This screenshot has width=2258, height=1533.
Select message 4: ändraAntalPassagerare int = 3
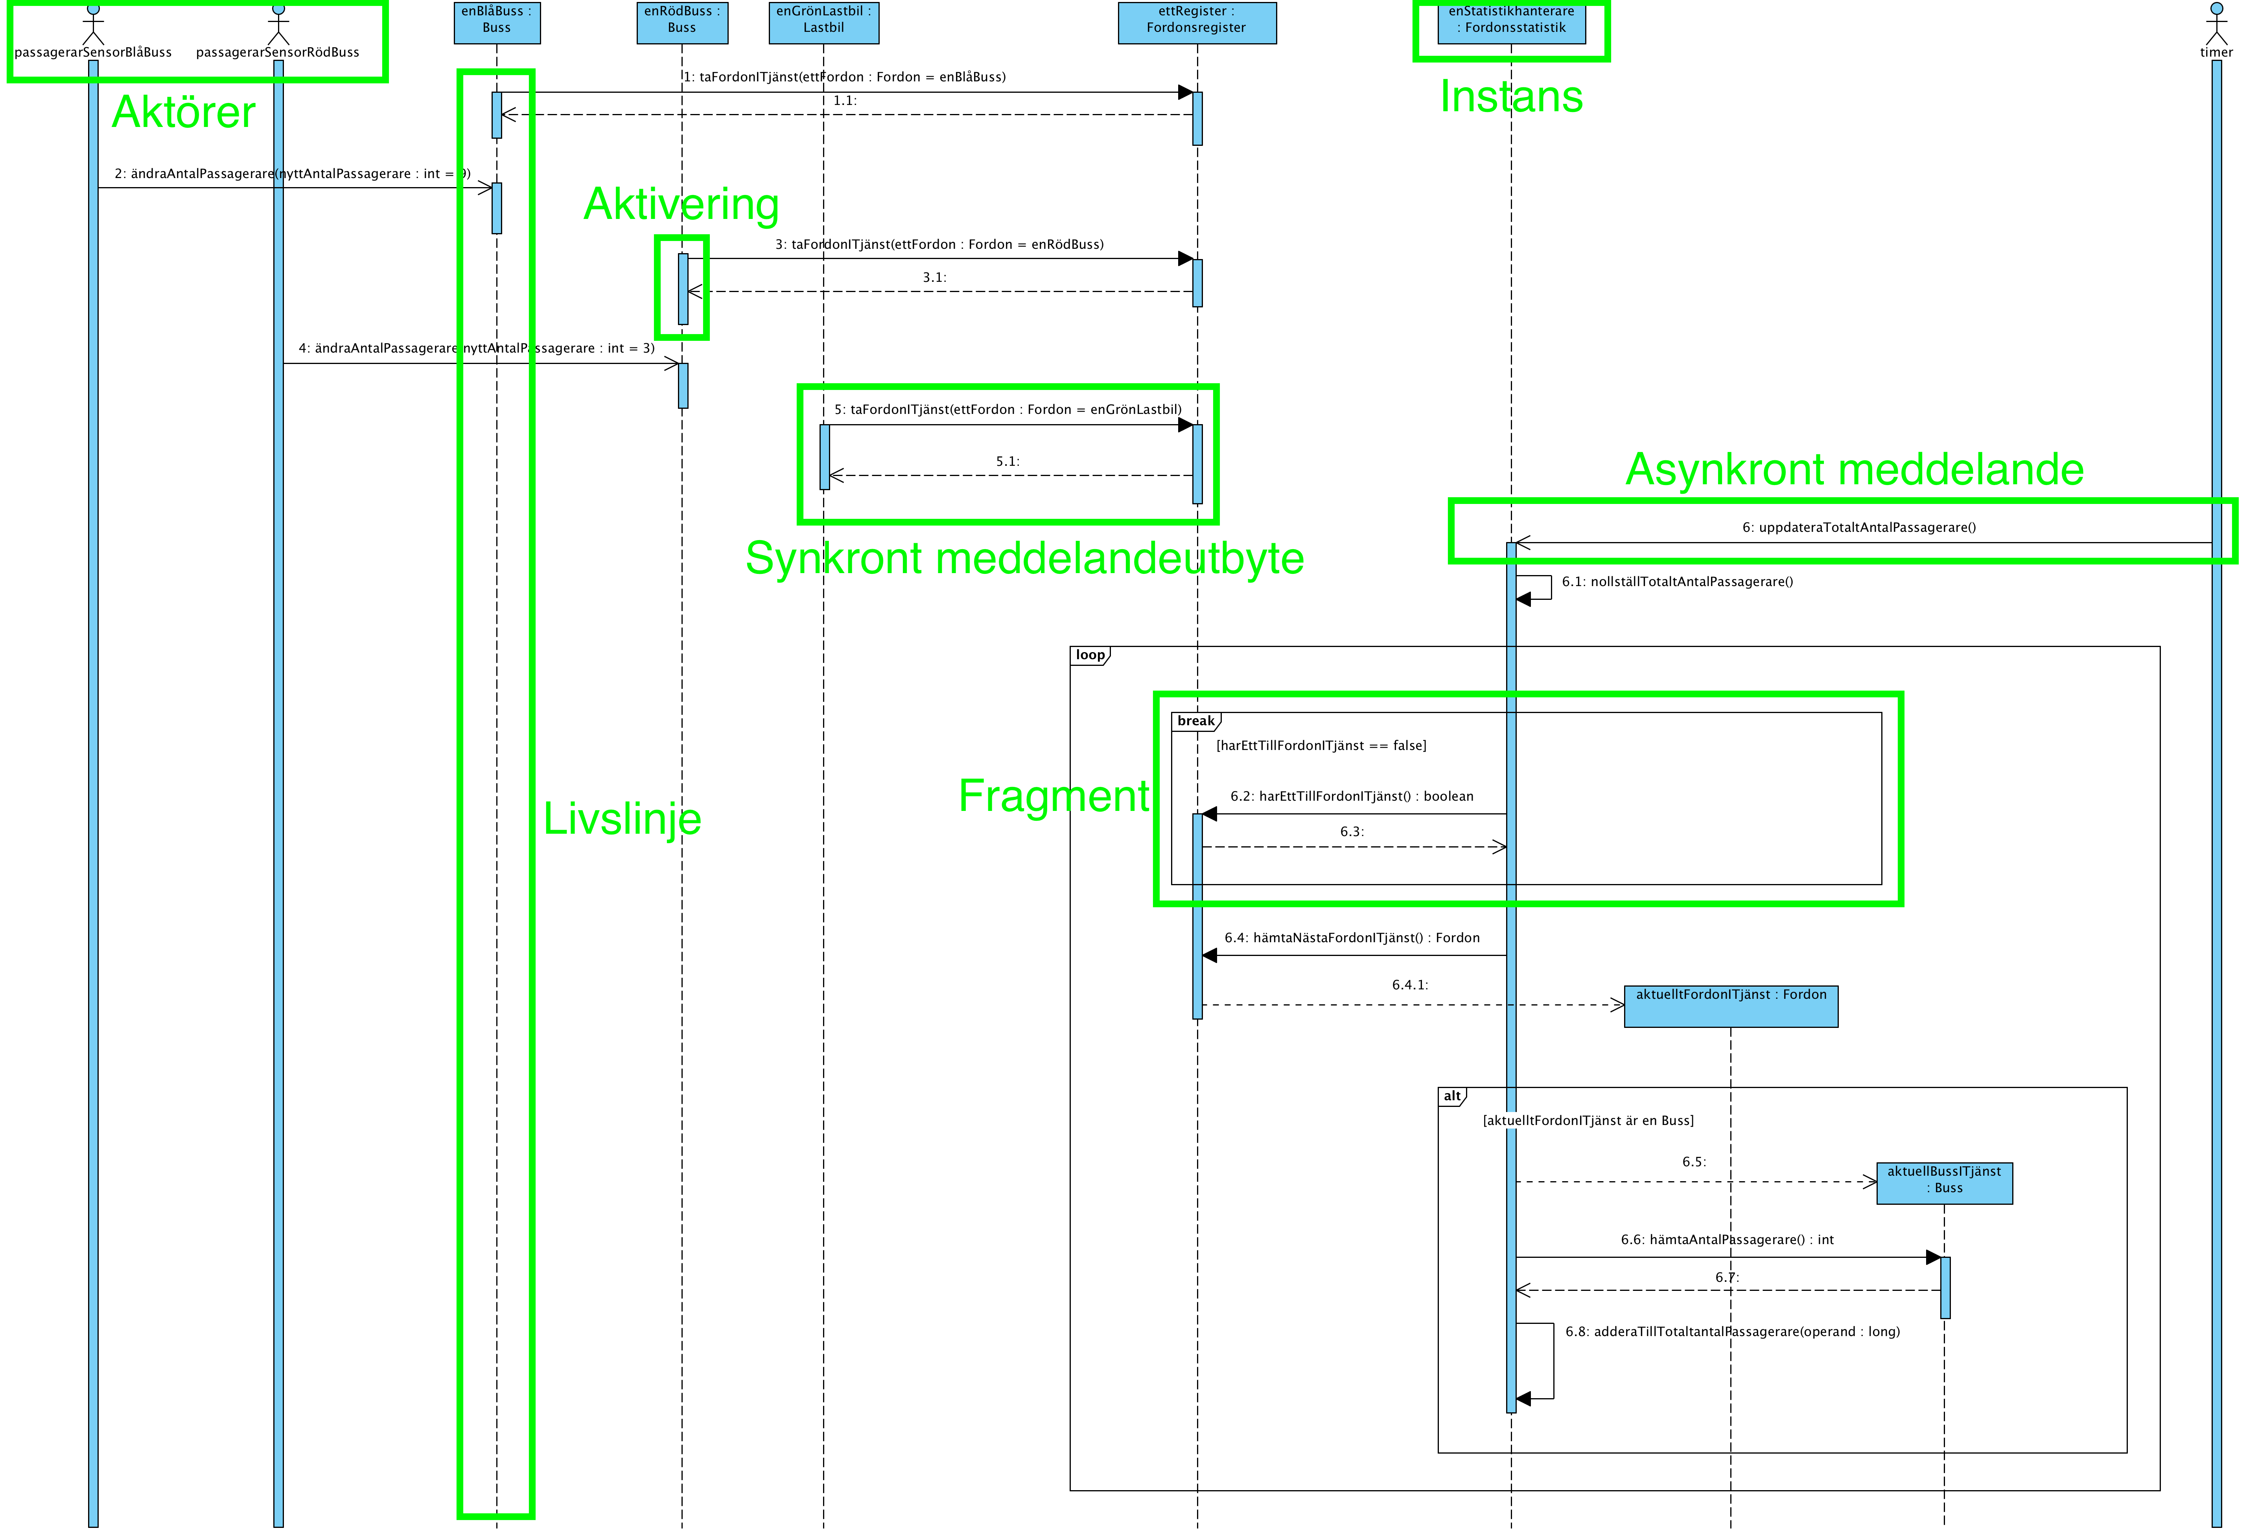tap(476, 348)
